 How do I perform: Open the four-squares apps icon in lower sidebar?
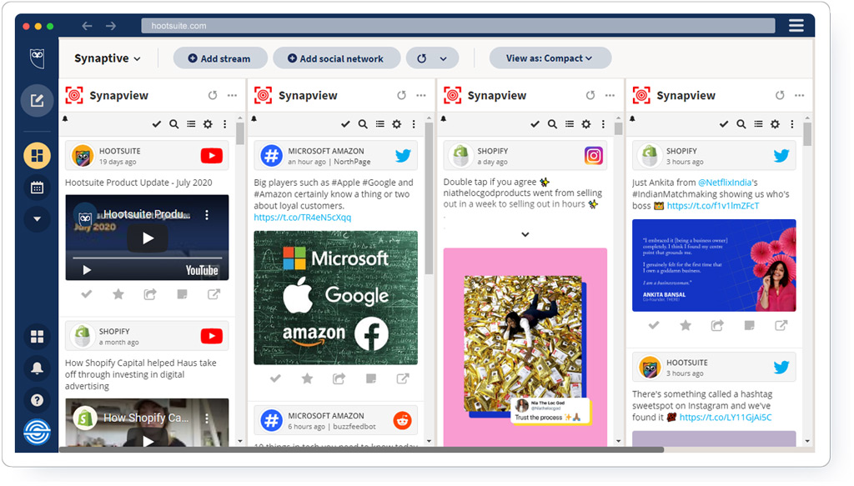click(37, 337)
